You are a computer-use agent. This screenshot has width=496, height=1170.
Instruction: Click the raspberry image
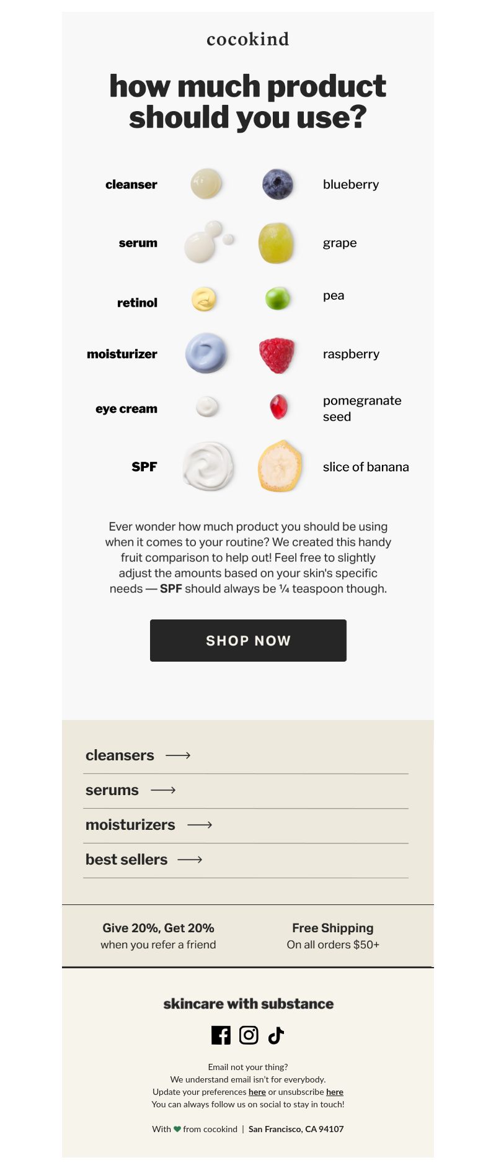tap(277, 355)
